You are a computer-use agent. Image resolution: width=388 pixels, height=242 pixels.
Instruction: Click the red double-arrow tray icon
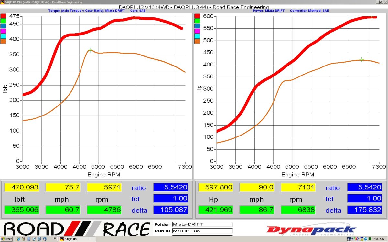click(x=357, y=239)
